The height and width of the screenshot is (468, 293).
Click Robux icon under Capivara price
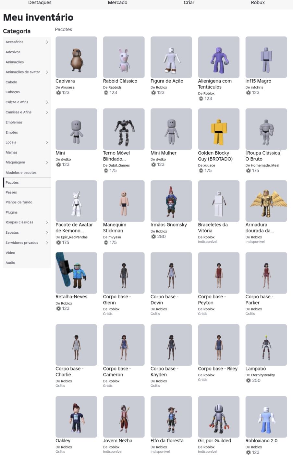[58, 93]
